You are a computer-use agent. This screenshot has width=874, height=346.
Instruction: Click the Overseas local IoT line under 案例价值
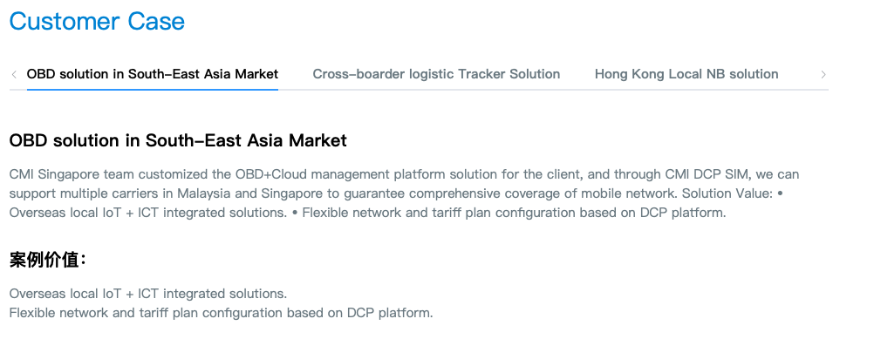coord(147,294)
